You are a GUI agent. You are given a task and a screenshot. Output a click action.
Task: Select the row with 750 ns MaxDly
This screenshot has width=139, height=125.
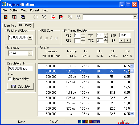(84, 103)
